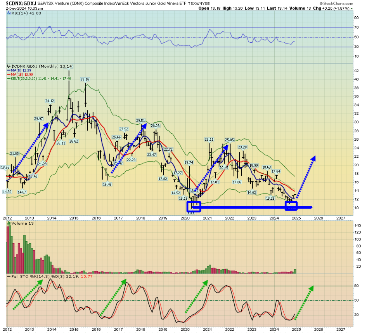Click the 2-Dec-2024 10:03am timestamp

pyautogui.click(x=24, y=9)
